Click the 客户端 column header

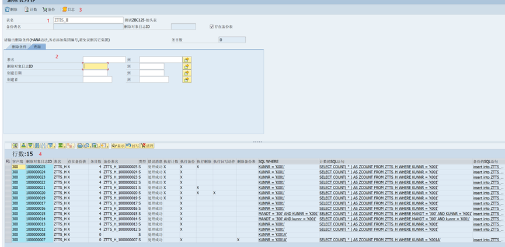18,161
